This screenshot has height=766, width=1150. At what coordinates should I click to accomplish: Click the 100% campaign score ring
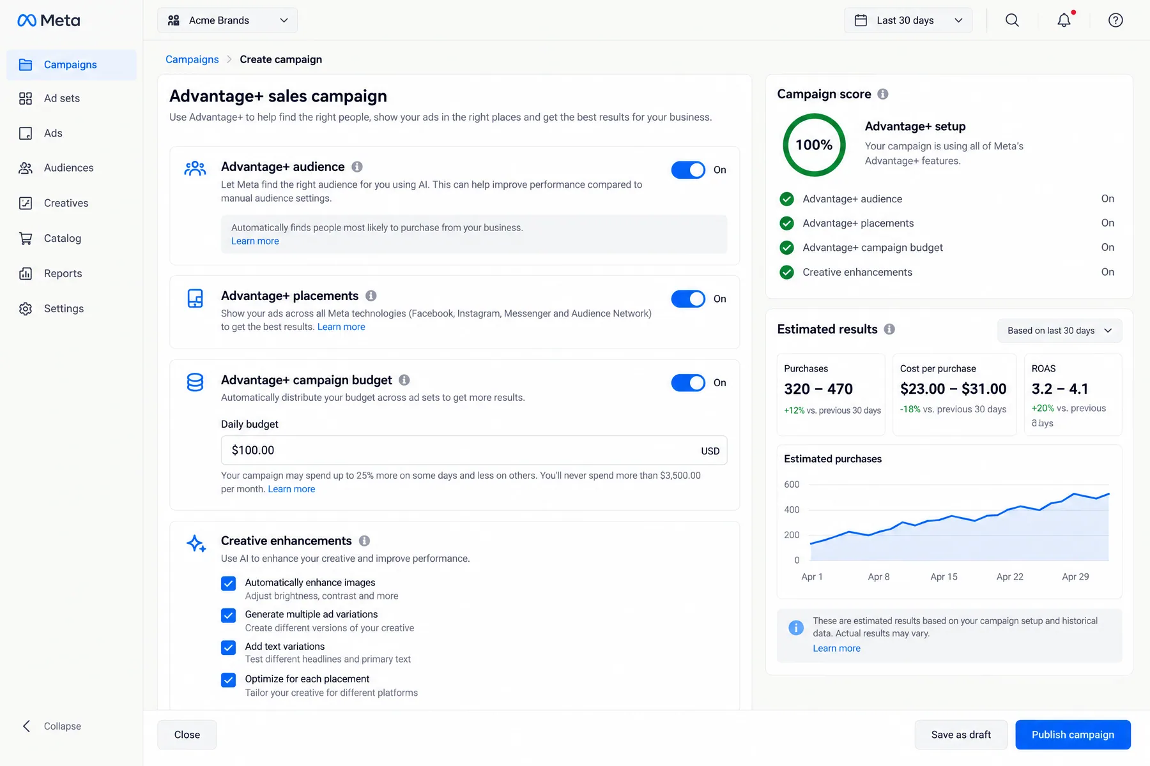click(814, 145)
